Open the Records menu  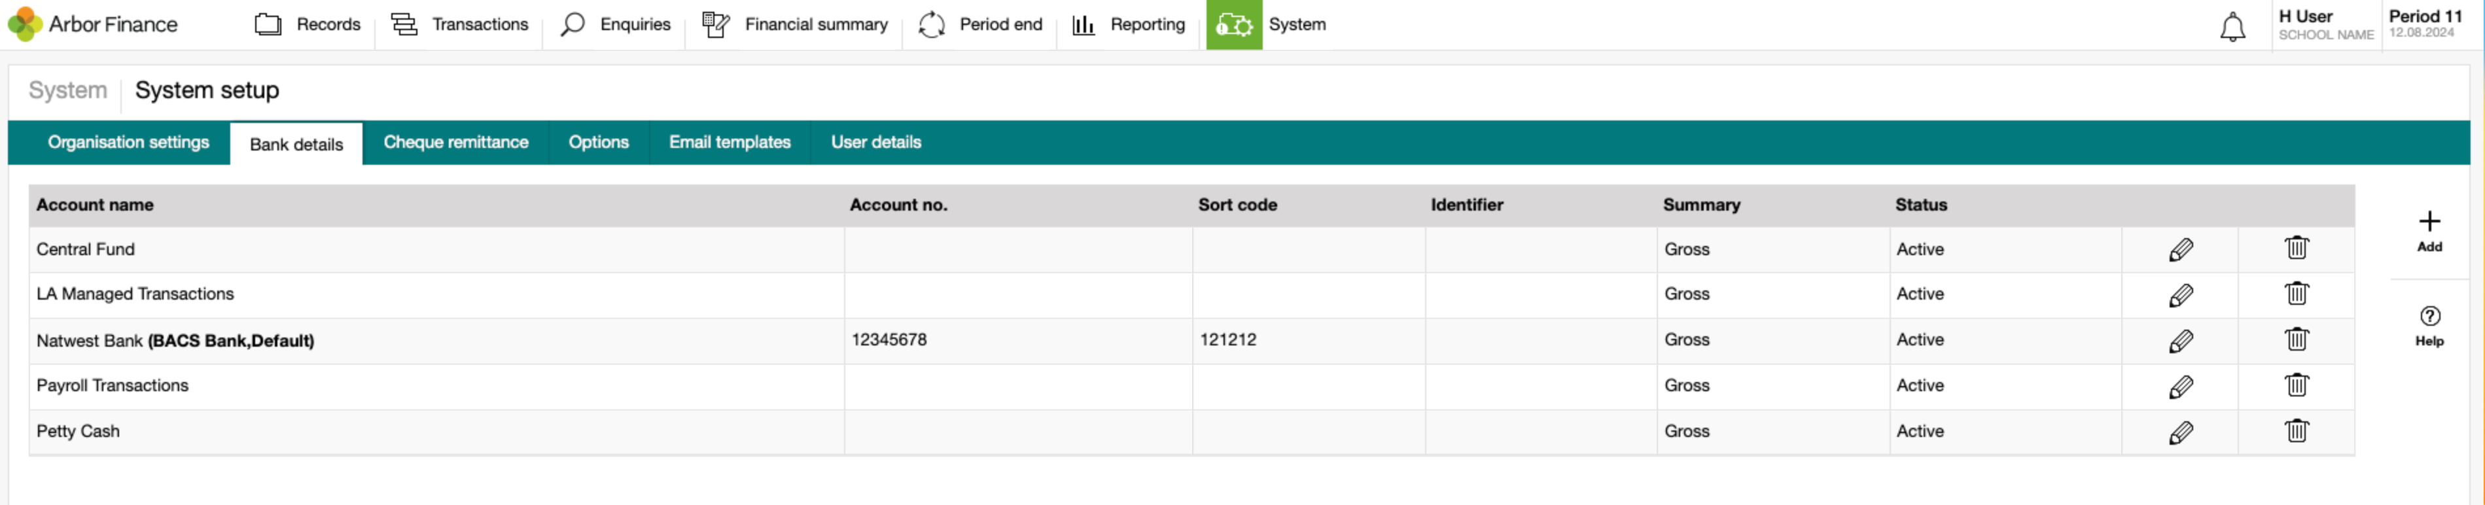click(308, 24)
